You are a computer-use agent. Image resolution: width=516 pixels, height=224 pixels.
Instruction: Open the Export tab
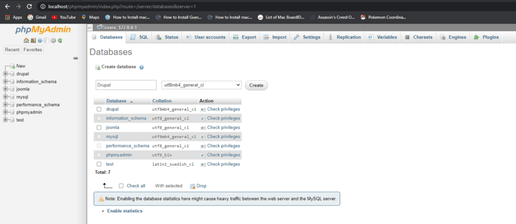[x=244, y=37]
